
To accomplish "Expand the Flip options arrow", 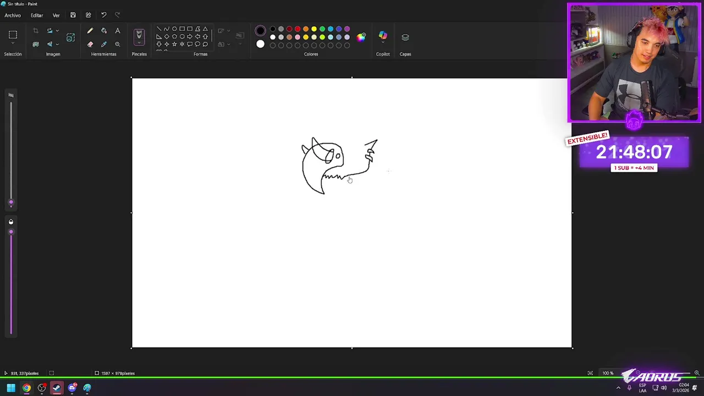I will [57, 44].
